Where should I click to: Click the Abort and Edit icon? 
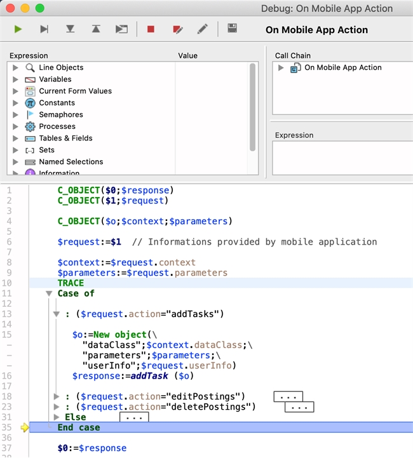pos(177,29)
